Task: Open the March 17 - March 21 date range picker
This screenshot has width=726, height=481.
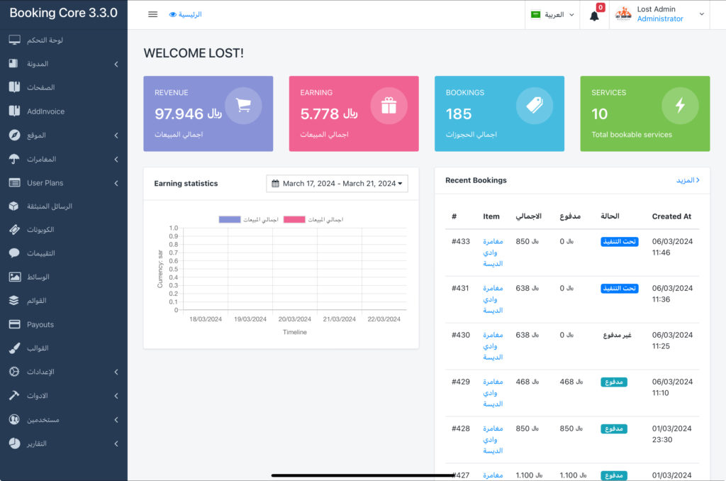Action: point(337,184)
